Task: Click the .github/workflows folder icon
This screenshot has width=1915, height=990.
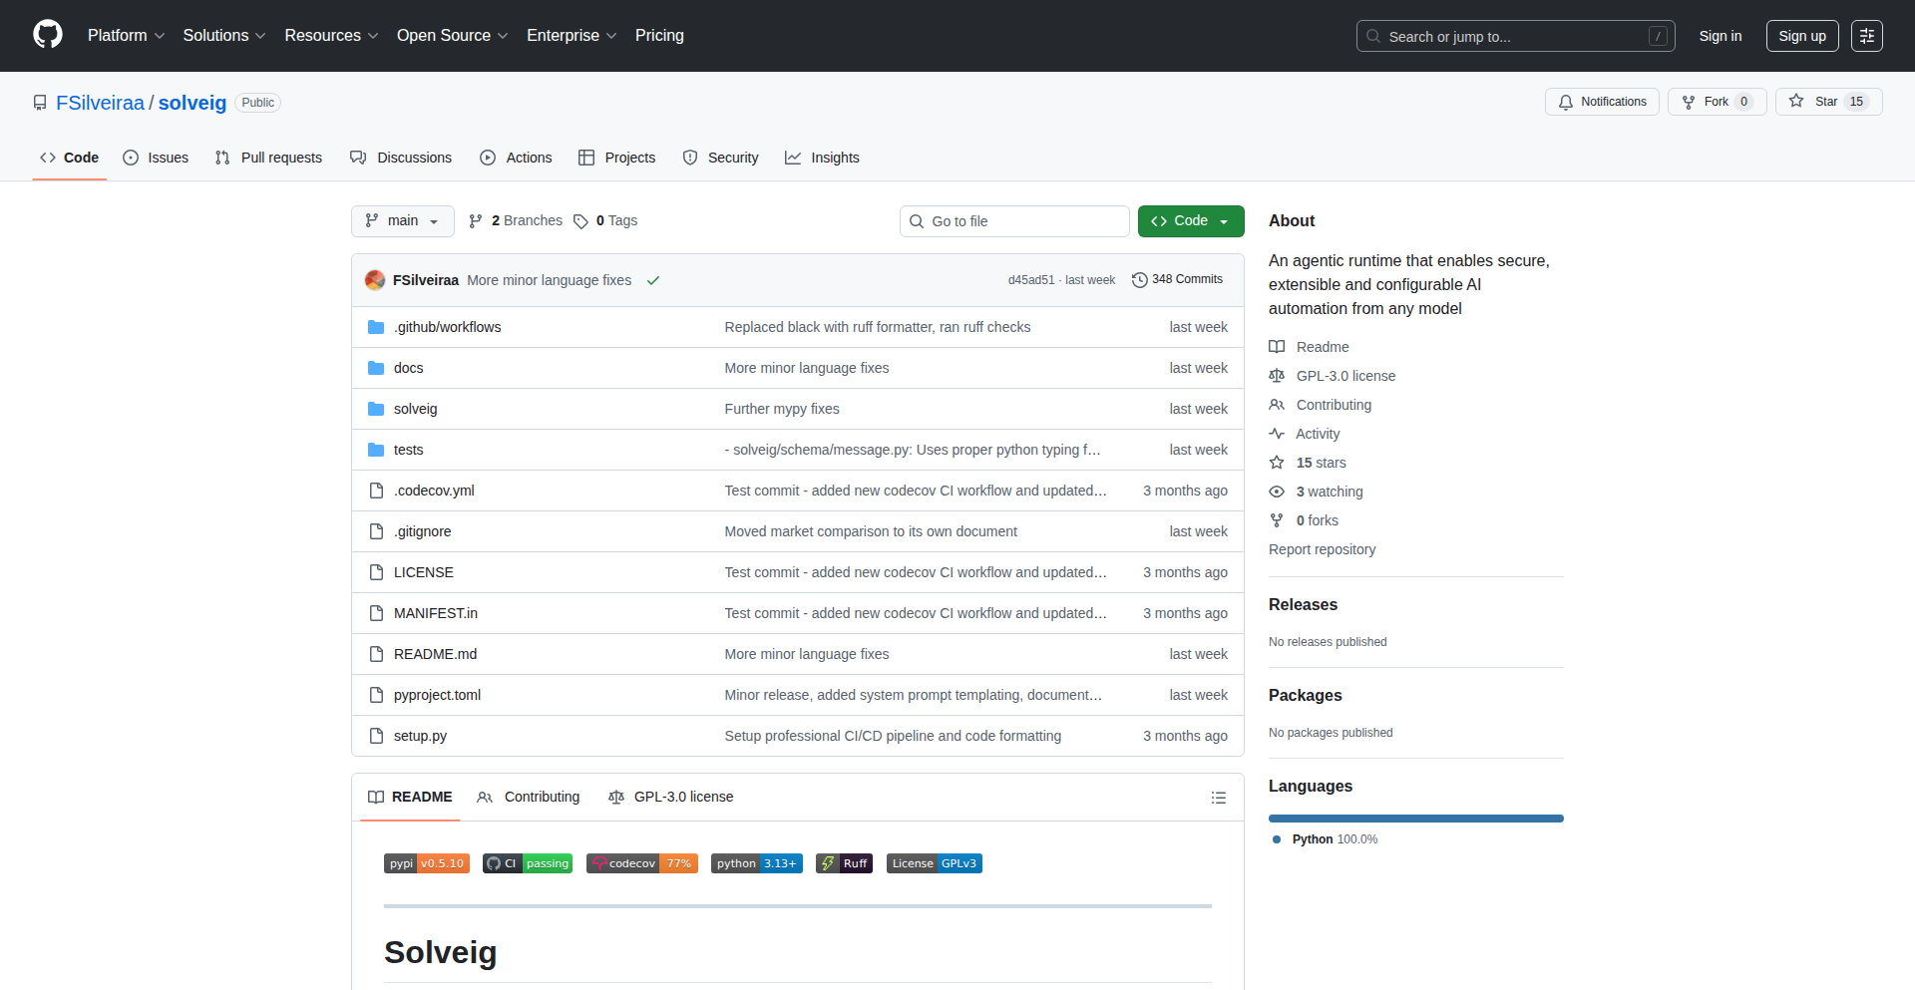Action: (376, 326)
